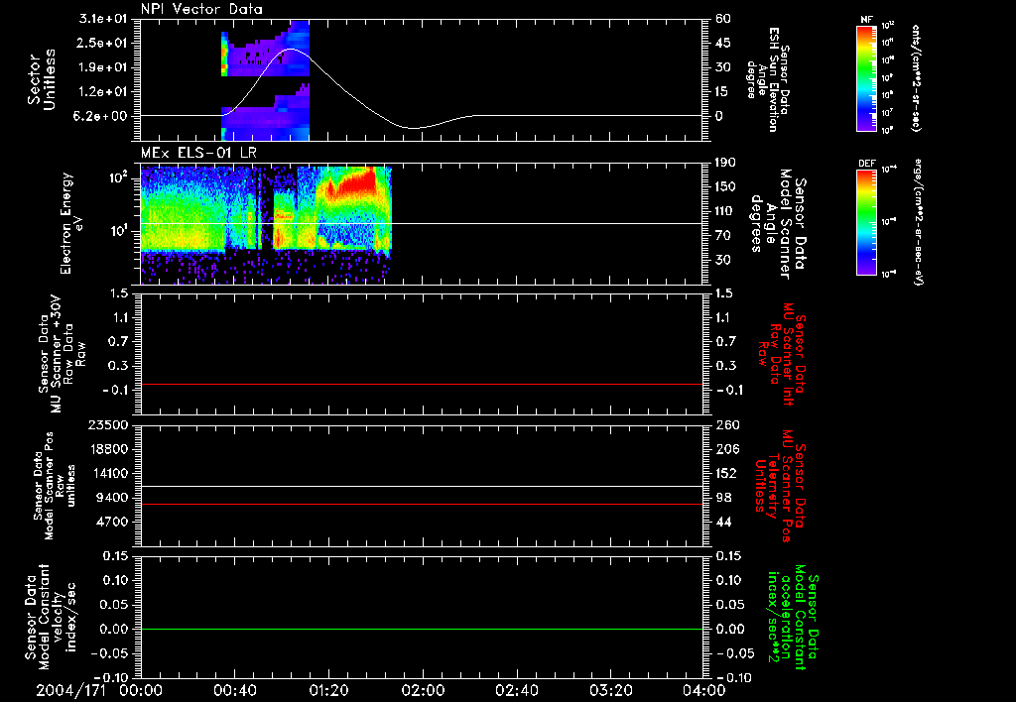Click the '03:20' time axis label

pos(610,690)
